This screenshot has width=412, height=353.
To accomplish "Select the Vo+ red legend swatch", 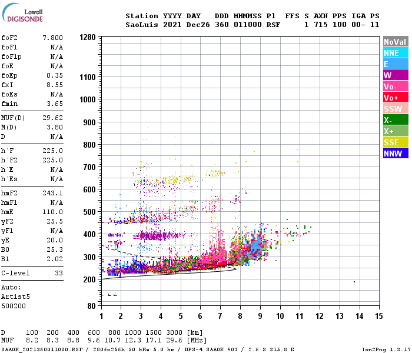I will 396,98.
